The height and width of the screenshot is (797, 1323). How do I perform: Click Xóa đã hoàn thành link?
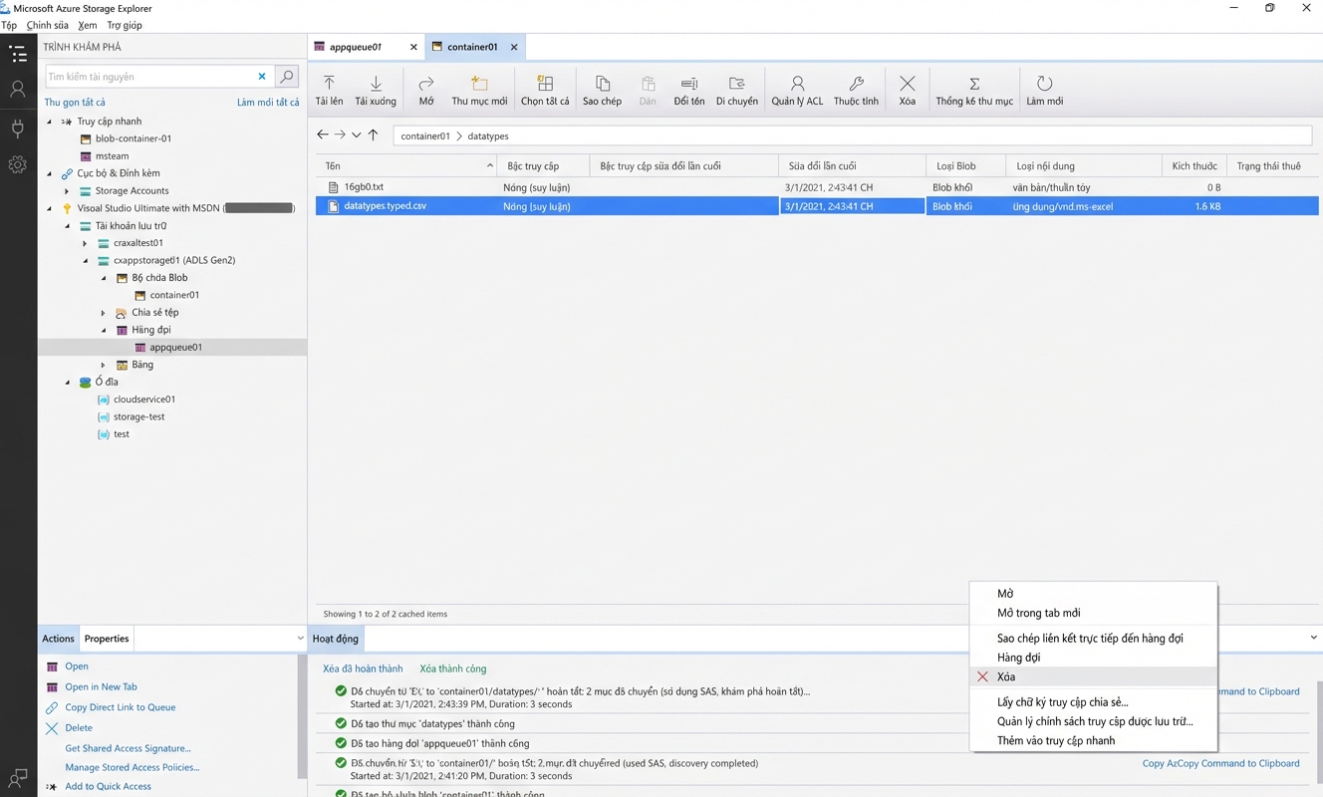point(363,668)
